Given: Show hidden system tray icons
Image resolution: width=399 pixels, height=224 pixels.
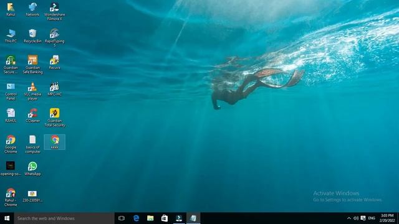Looking at the screenshot, I should click(x=349, y=218).
